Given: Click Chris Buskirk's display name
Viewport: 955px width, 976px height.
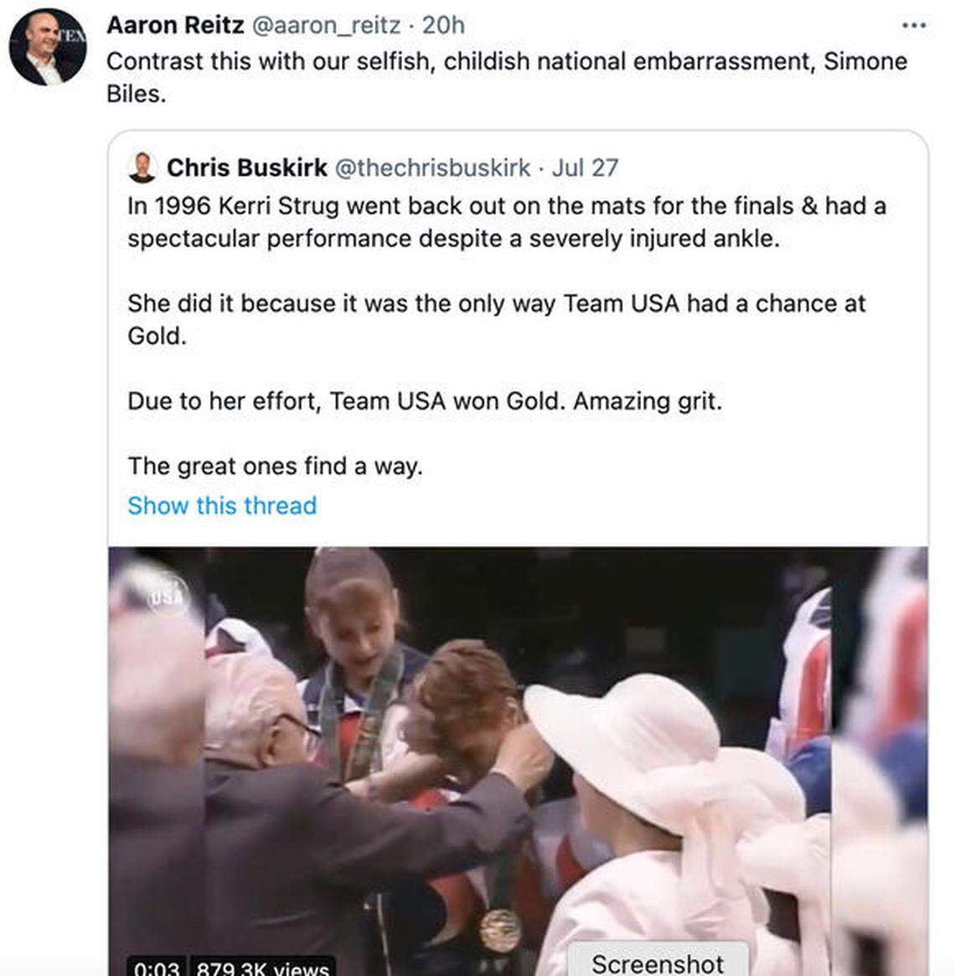Looking at the screenshot, I should tap(248, 167).
